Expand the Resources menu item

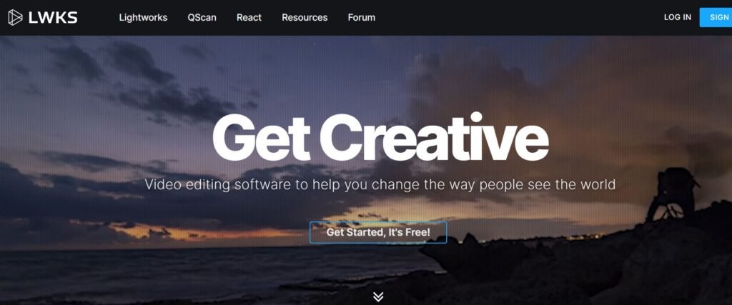point(305,18)
